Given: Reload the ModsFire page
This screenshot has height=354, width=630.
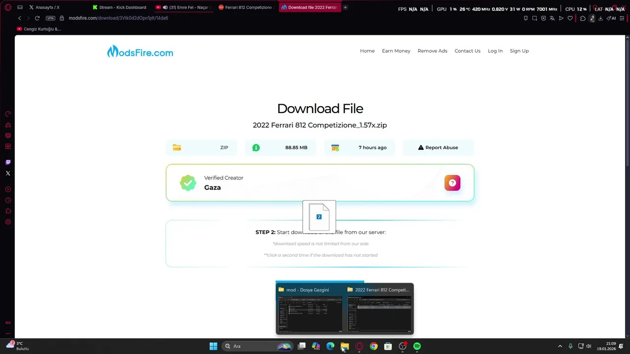Looking at the screenshot, I should coord(37,18).
